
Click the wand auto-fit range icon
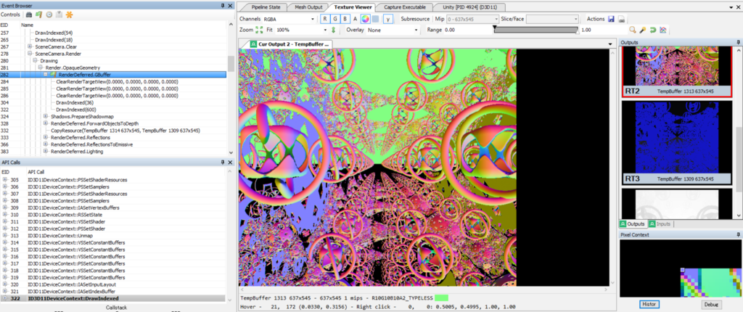pyautogui.click(x=643, y=30)
